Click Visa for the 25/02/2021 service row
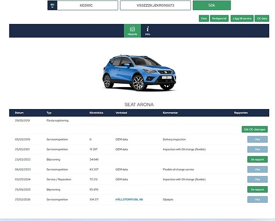 click(257, 149)
